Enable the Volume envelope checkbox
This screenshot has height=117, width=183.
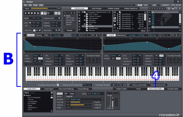[x=25, y=35]
